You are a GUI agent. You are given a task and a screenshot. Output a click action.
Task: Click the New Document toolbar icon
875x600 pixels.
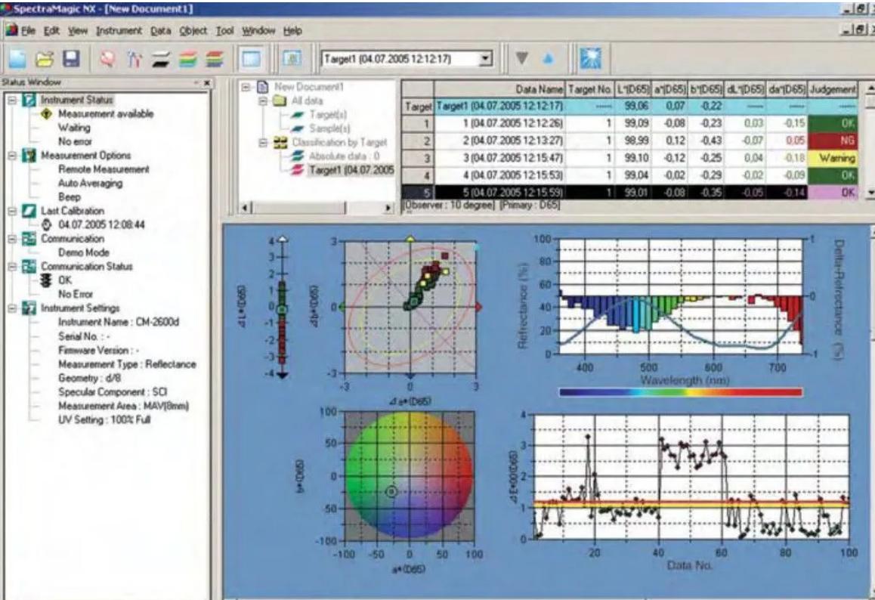pyautogui.click(x=18, y=60)
